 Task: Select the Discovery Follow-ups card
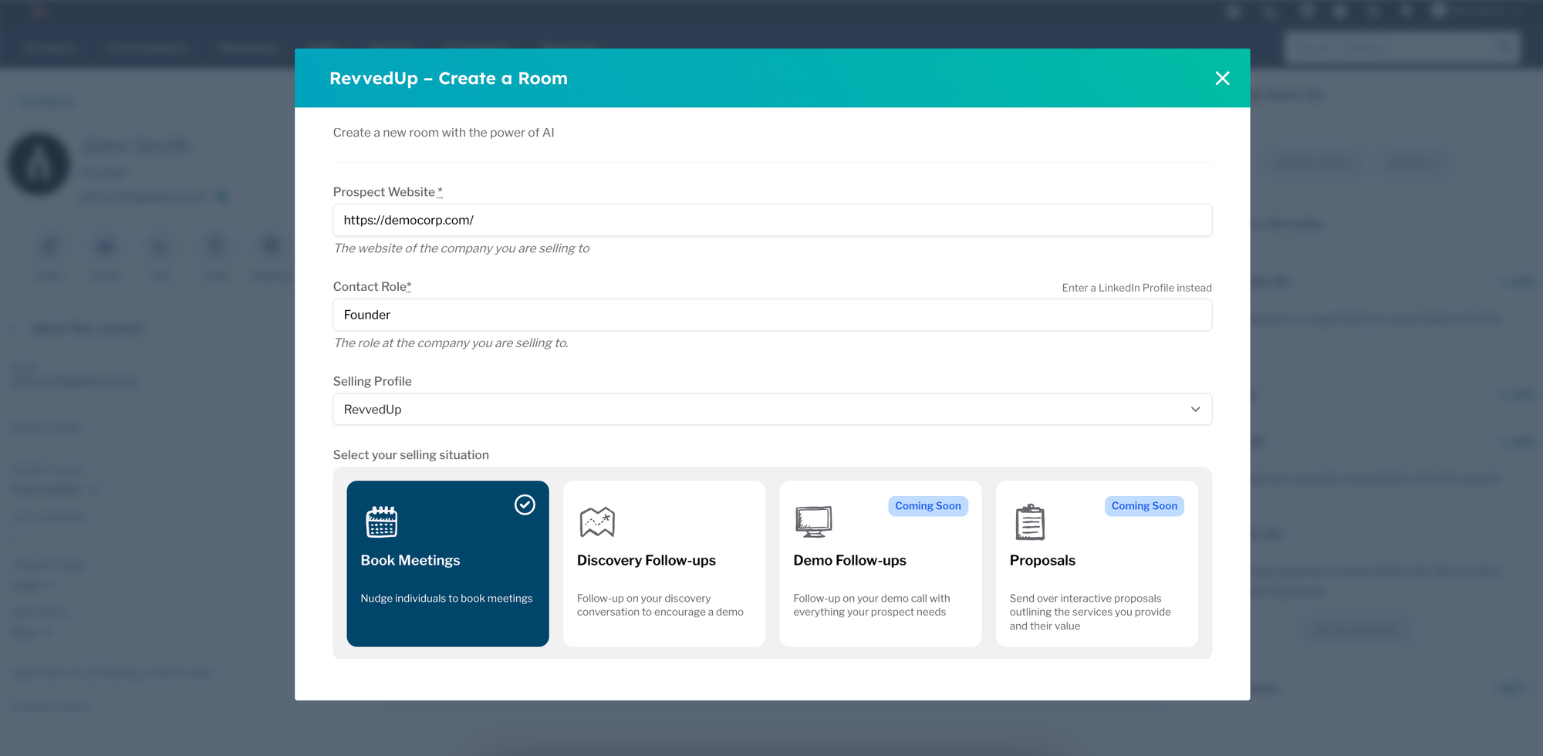tap(664, 563)
